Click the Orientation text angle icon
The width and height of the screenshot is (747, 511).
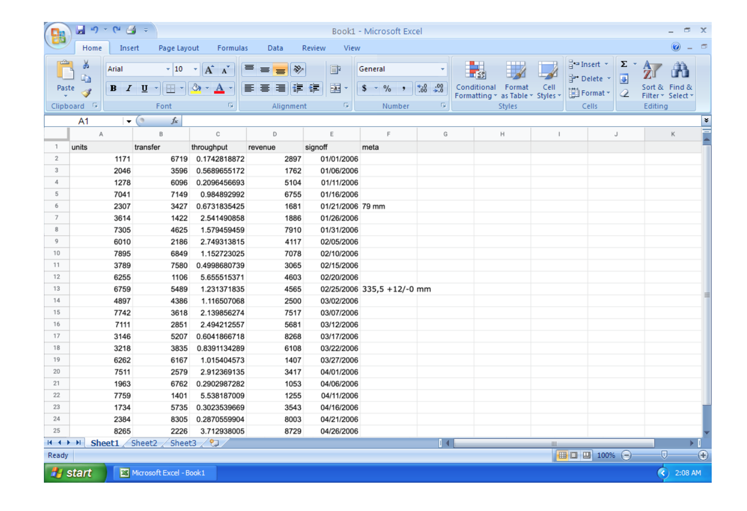point(298,69)
